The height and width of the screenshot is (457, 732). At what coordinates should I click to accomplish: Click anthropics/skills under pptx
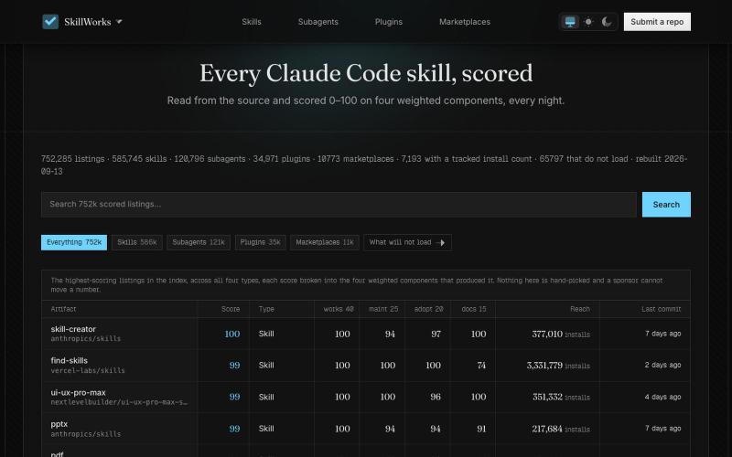[85, 433]
